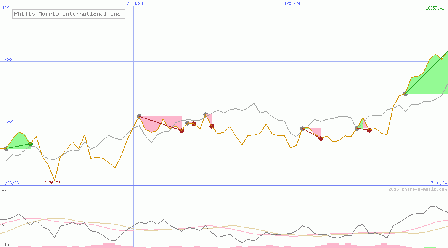Select the gray entry dot at 7/03/23 peak

[139, 115]
